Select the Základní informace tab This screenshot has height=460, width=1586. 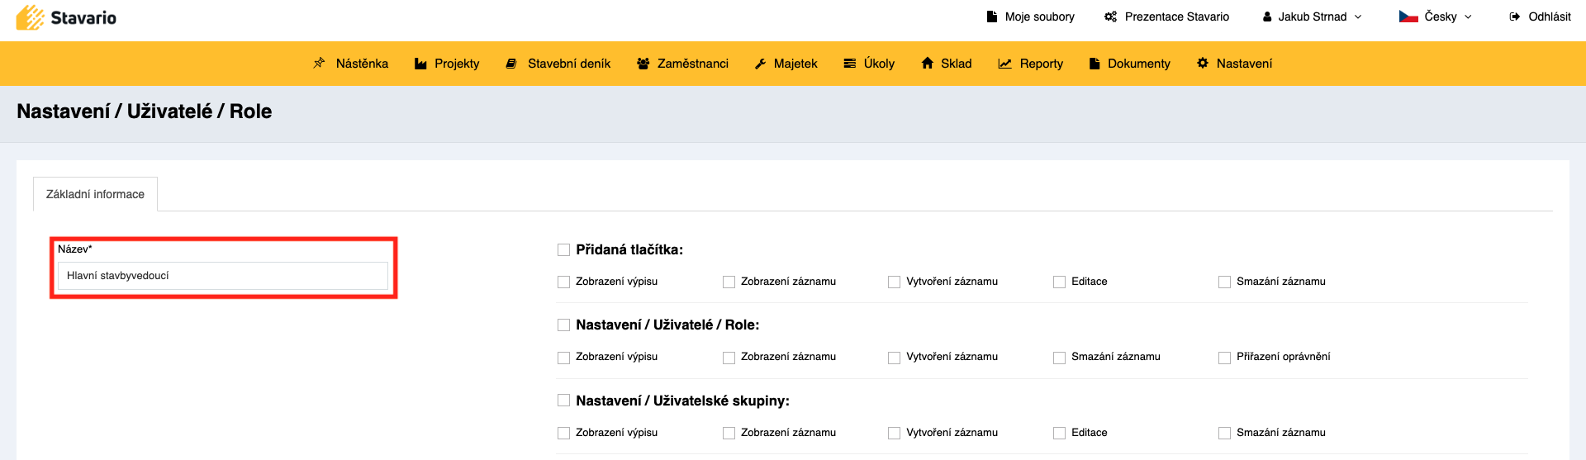point(95,194)
